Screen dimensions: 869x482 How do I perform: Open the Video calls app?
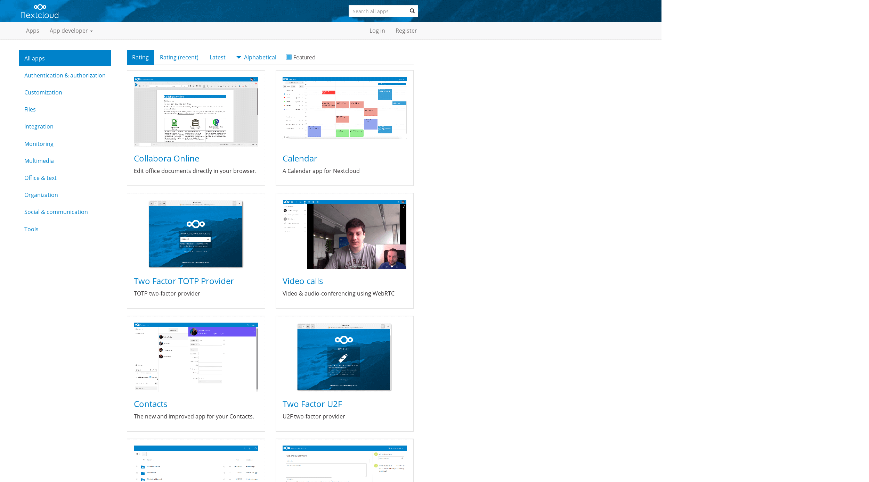pyautogui.click(x=302, y=280)
